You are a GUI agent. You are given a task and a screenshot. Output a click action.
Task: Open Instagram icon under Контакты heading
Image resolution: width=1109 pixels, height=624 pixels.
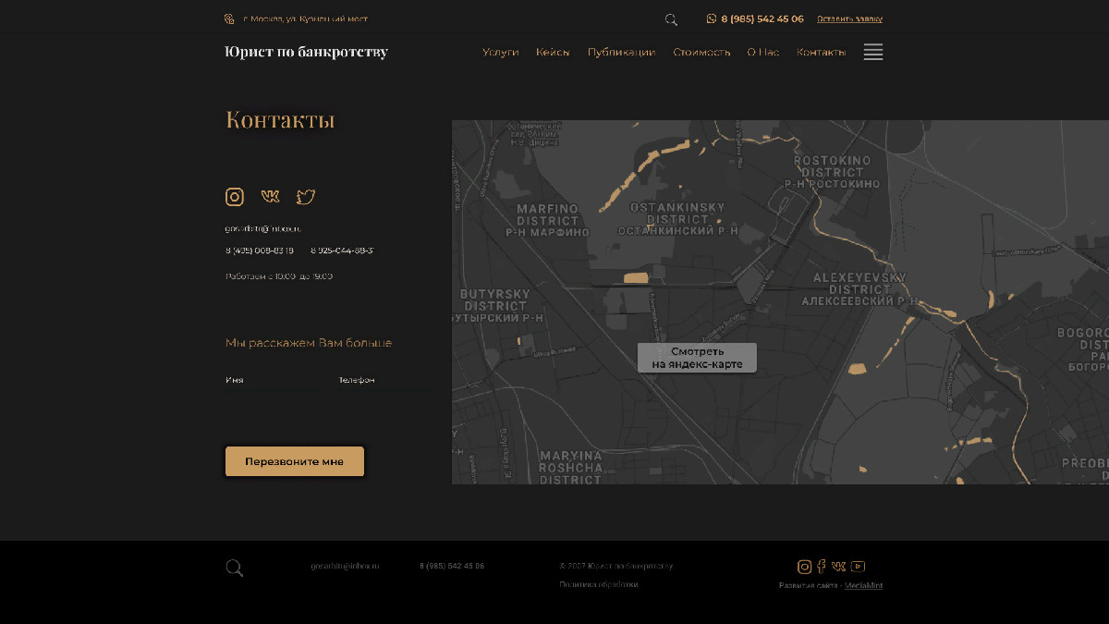[x=235, y=197]
